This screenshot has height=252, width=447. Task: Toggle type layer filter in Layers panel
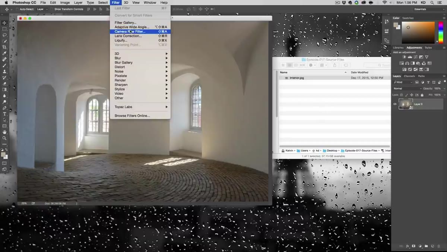[428, 82]
